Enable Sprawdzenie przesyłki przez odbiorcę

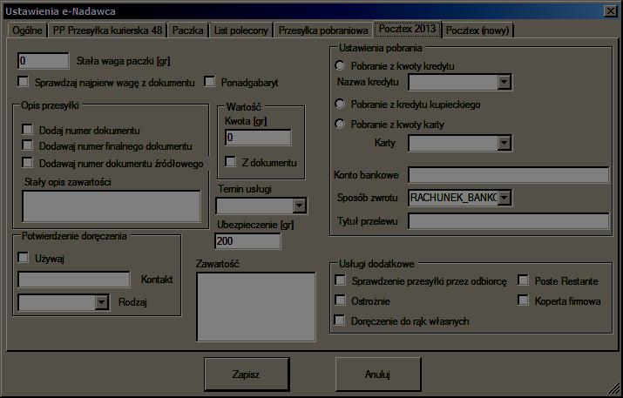pos(340,280)
